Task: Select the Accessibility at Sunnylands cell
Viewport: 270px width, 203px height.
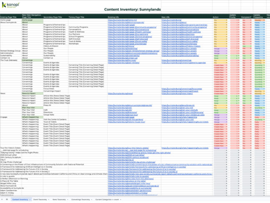Action: pos(11,188)
